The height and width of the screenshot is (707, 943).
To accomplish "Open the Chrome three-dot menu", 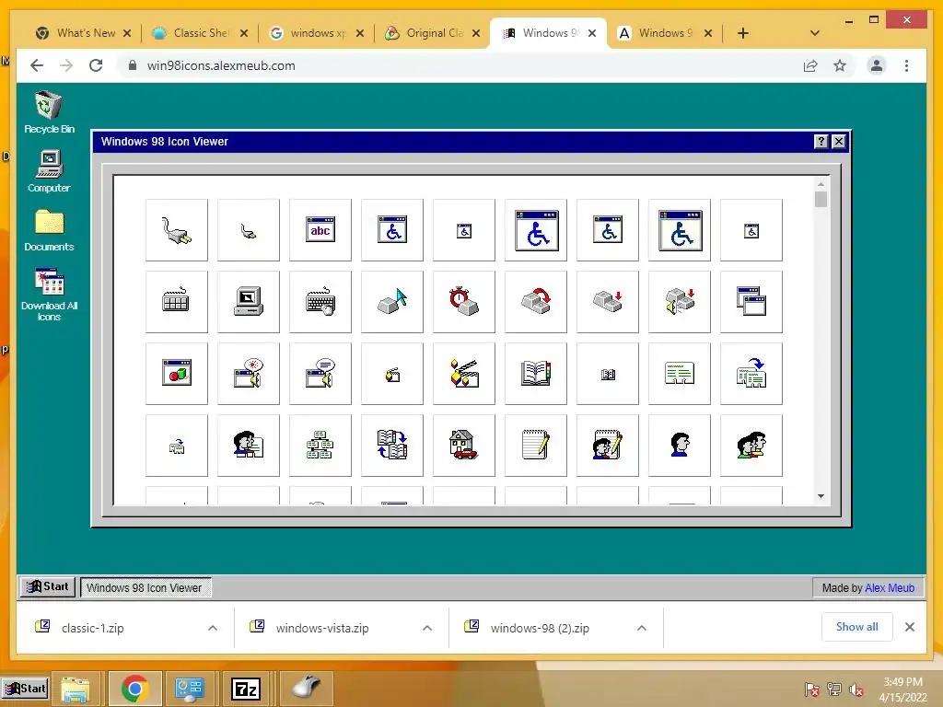I will (x=906, y=65).
